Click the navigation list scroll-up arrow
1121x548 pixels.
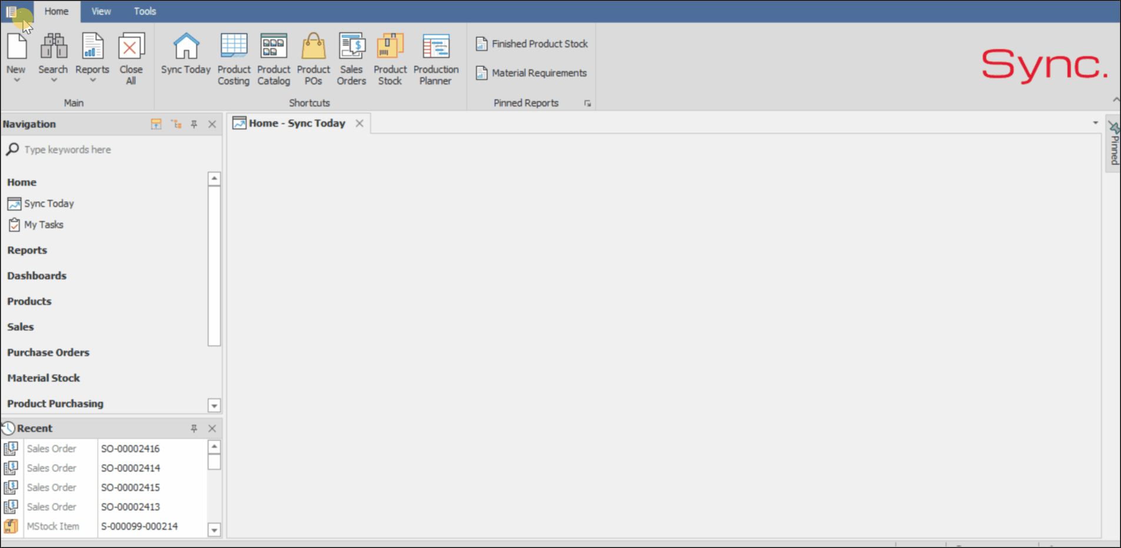pos(214,178)
